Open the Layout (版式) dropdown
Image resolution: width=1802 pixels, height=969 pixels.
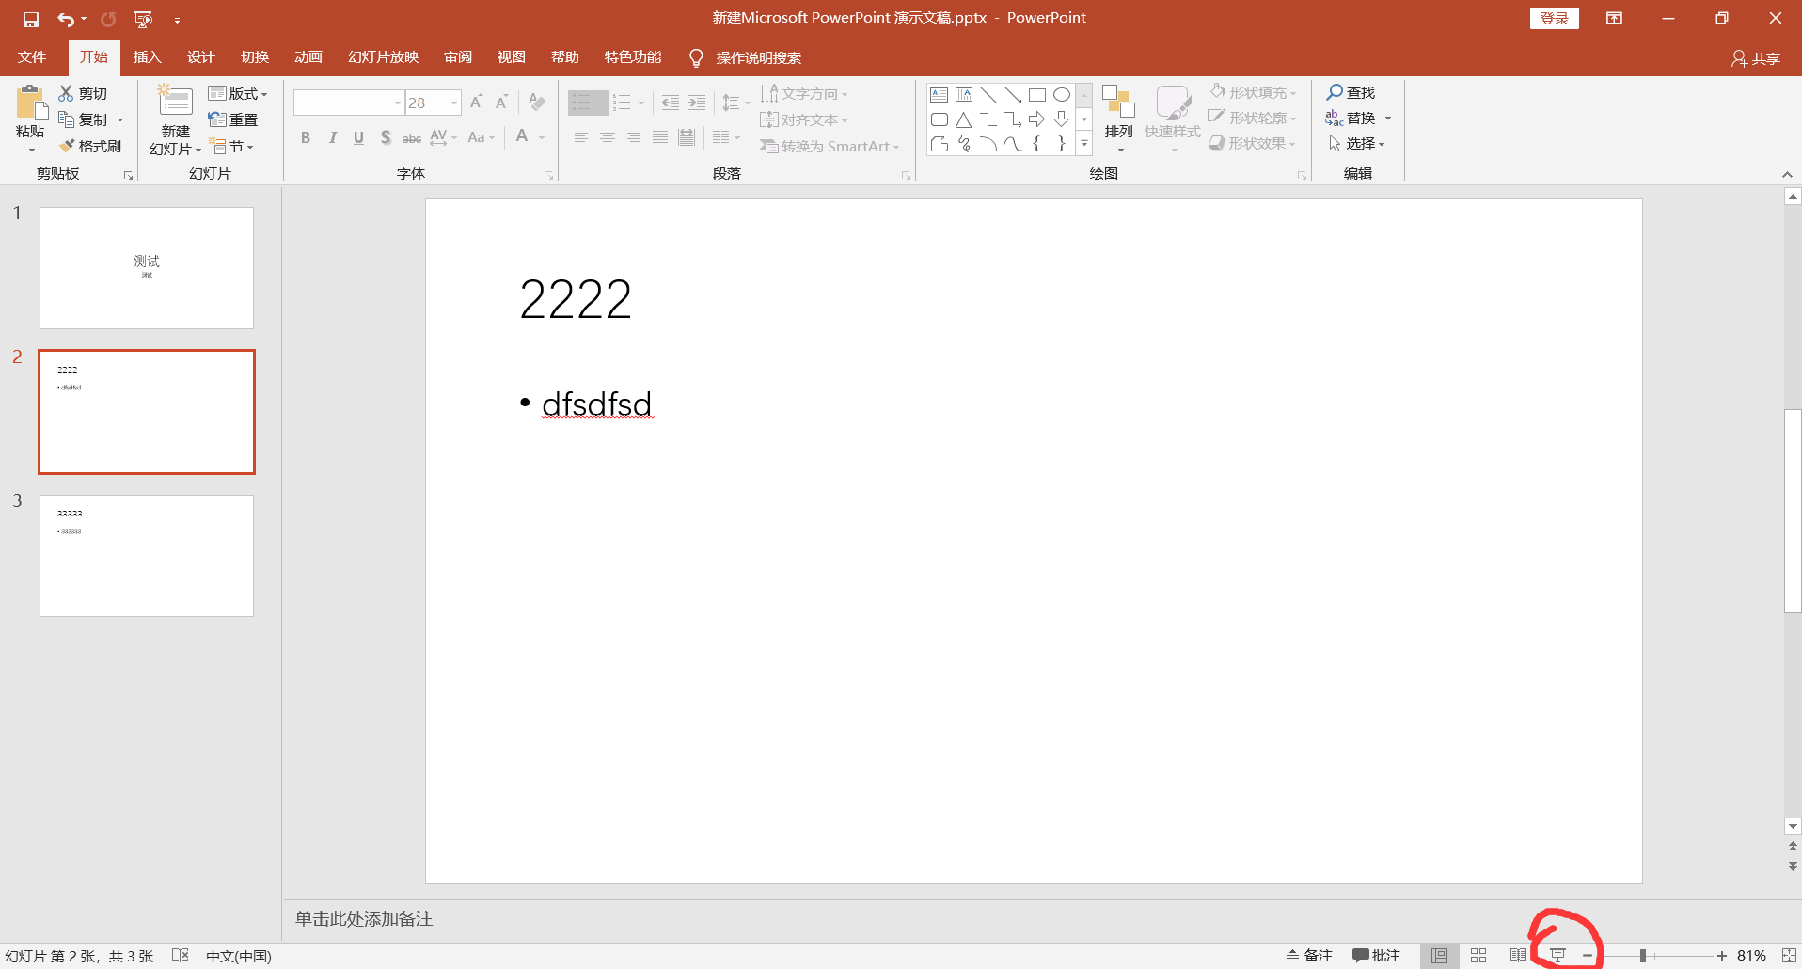[x=238, y=94]
